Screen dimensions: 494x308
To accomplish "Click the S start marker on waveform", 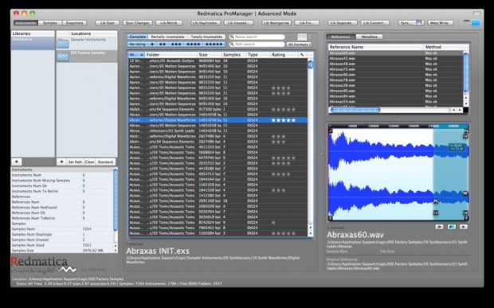I will [331, 218].
